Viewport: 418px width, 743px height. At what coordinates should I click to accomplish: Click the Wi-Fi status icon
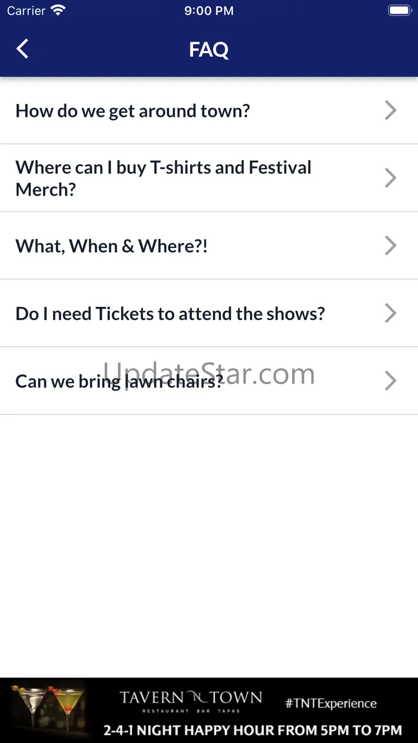click(57, 11)
